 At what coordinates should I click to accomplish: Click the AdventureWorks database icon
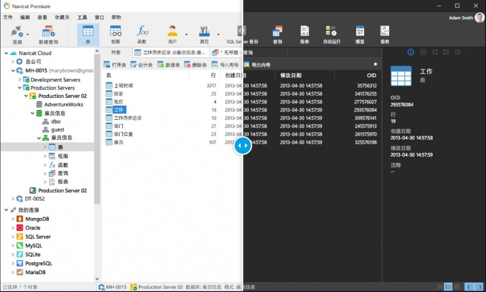pos(39,104)
